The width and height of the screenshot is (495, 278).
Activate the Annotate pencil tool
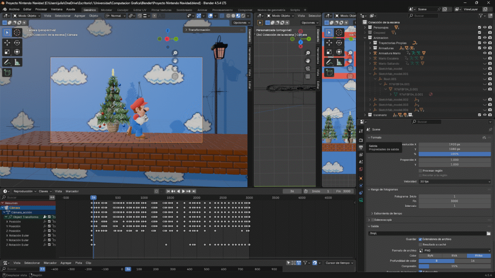7,62
